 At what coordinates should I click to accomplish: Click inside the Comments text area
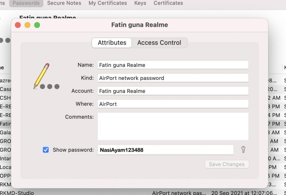pos(173,126)
